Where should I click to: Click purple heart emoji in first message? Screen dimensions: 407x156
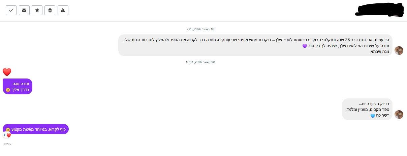305,46
